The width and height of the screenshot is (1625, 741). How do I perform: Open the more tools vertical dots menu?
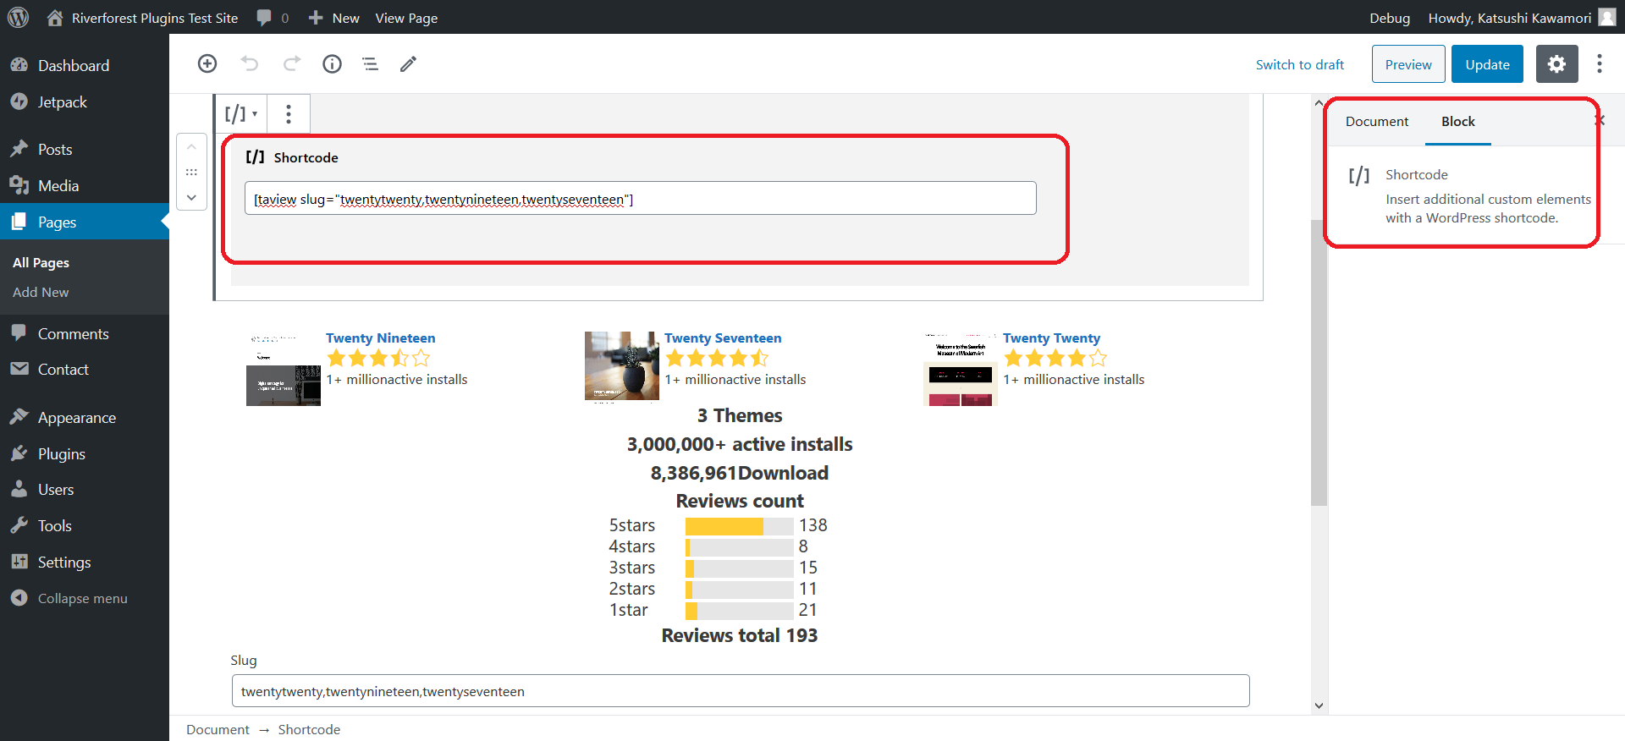(1600, 63)
